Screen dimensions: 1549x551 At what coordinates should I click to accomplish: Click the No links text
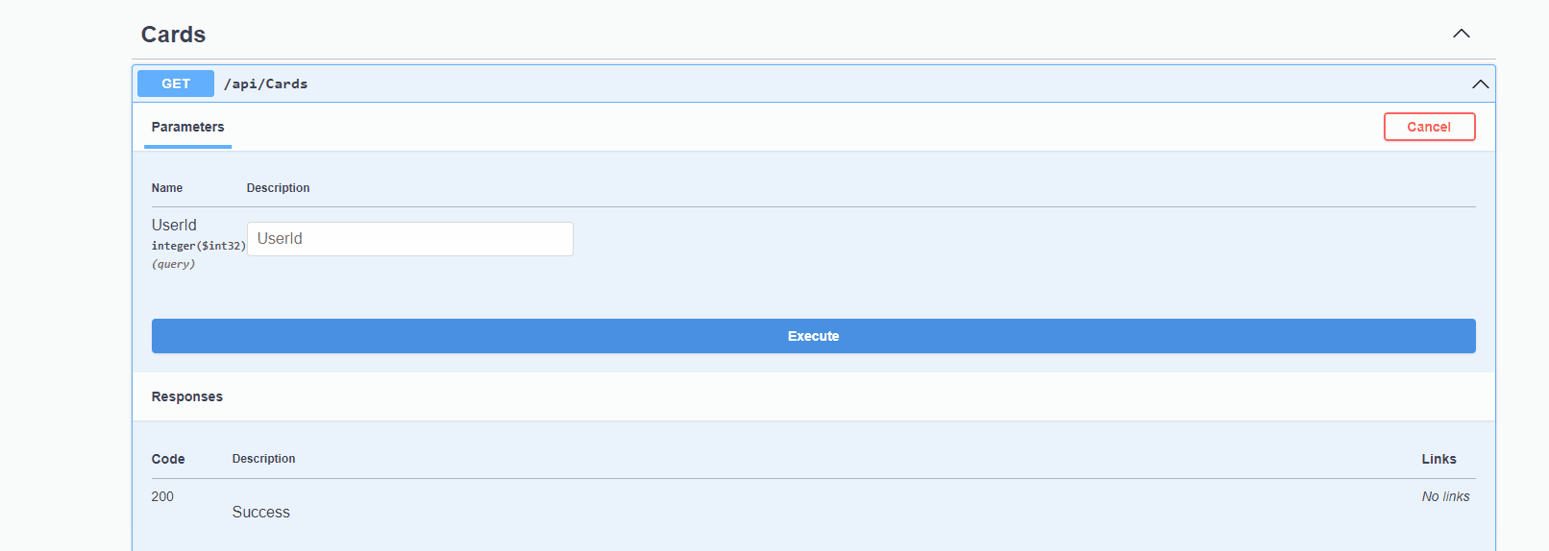tap(1445, 496)
